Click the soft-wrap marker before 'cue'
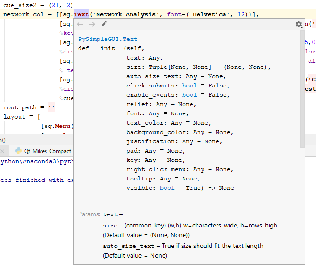316x267 pixels. click(61, 98)
